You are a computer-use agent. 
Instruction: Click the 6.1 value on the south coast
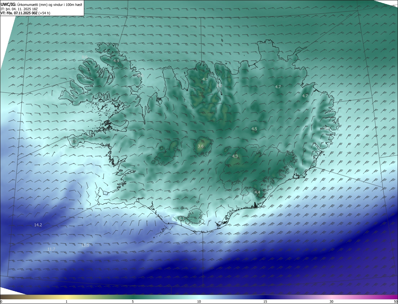pos(182,219)
